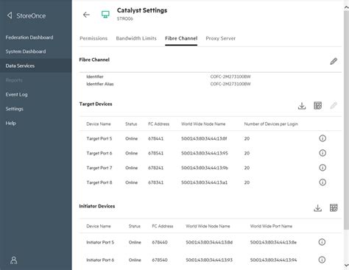This screenshot has height=270, width=349.
Task: Select the Target Port 6 row name
Action: pos(99,153)
